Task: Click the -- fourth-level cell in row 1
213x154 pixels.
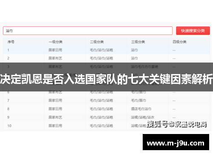Action: tap(174, 50)
